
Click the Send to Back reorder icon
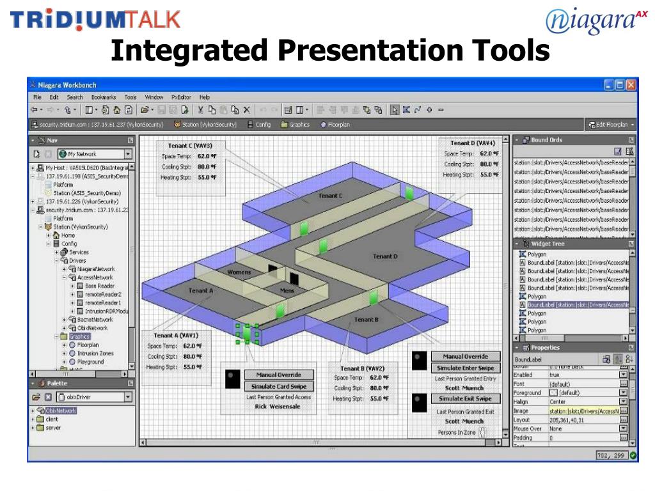pyautogui.click(x=378, y=110)
